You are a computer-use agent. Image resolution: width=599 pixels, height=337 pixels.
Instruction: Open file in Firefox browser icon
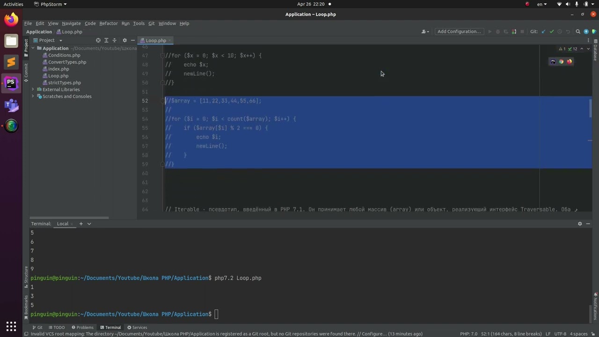tap(569, 61)
